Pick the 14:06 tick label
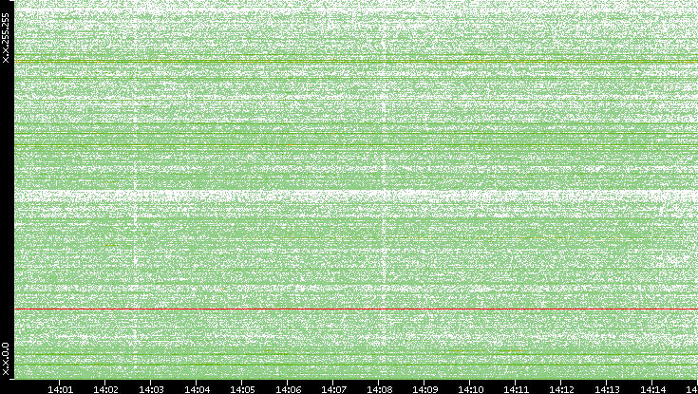Screen dimensions: 698x394 [289, 389]
